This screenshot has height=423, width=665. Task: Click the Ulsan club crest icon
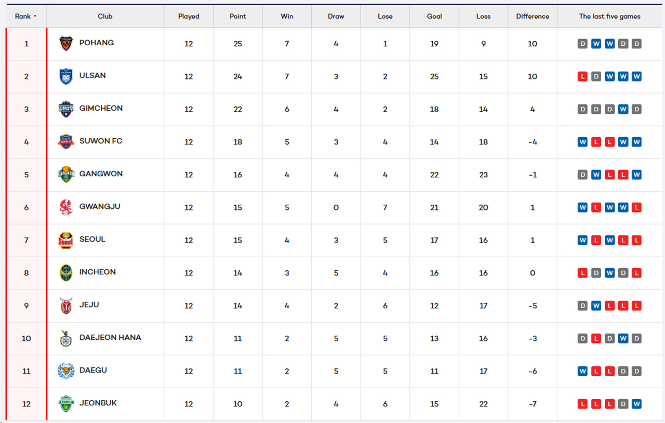point(66,76)
